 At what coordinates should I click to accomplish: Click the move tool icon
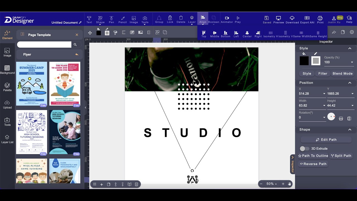click(x=90, y=33)
